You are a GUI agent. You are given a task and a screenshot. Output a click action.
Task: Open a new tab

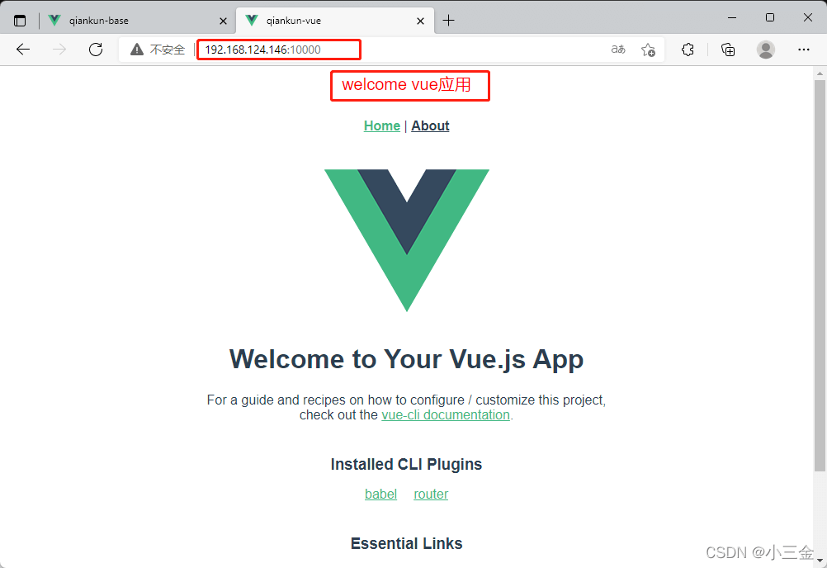(x=448, y=21)
